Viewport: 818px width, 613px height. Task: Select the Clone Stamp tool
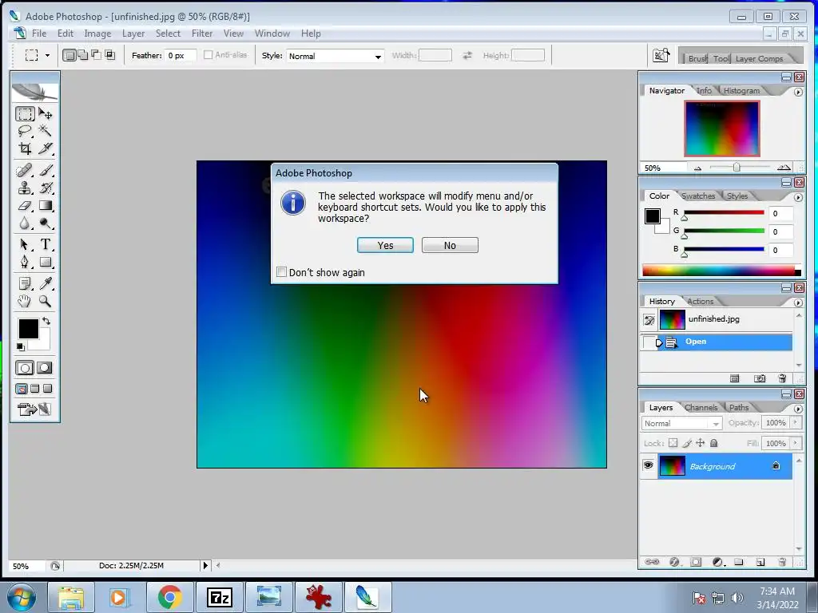[25, 188]
